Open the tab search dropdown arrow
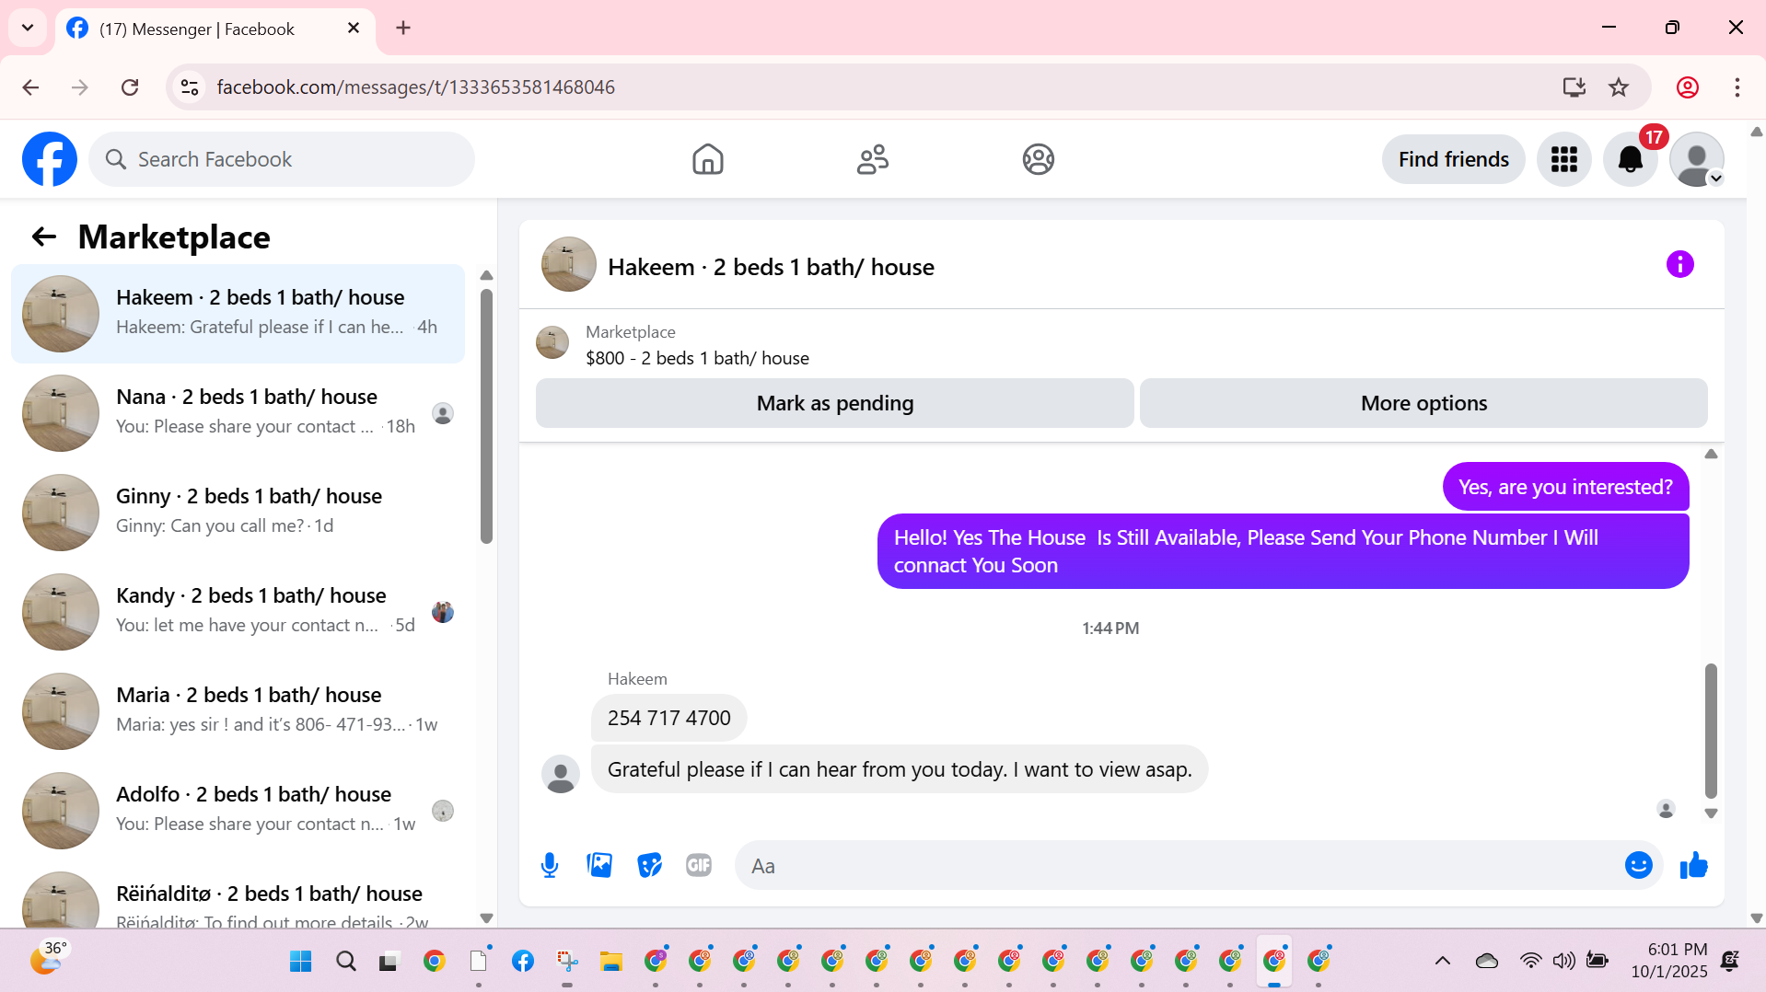Viewport: 1766px width, 992px height. click(28, 28)
